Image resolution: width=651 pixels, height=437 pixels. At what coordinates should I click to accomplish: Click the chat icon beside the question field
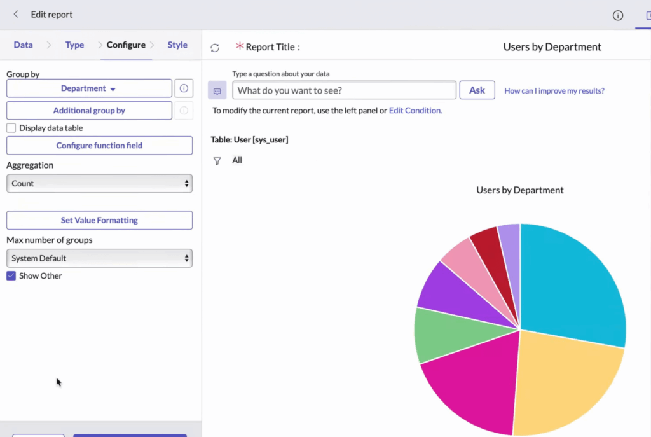(217, 91)
